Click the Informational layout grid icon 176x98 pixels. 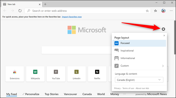(x=116, y=58)
